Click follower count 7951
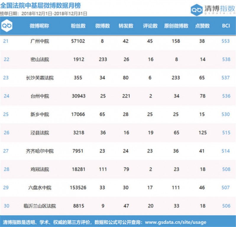 click(78, 151)
